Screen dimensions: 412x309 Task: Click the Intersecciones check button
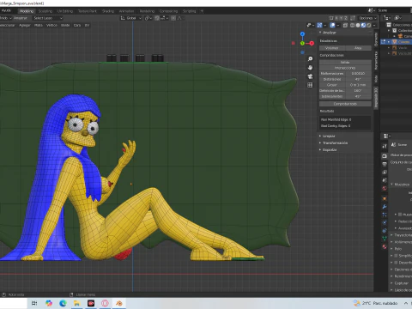[x=345, y=68]
